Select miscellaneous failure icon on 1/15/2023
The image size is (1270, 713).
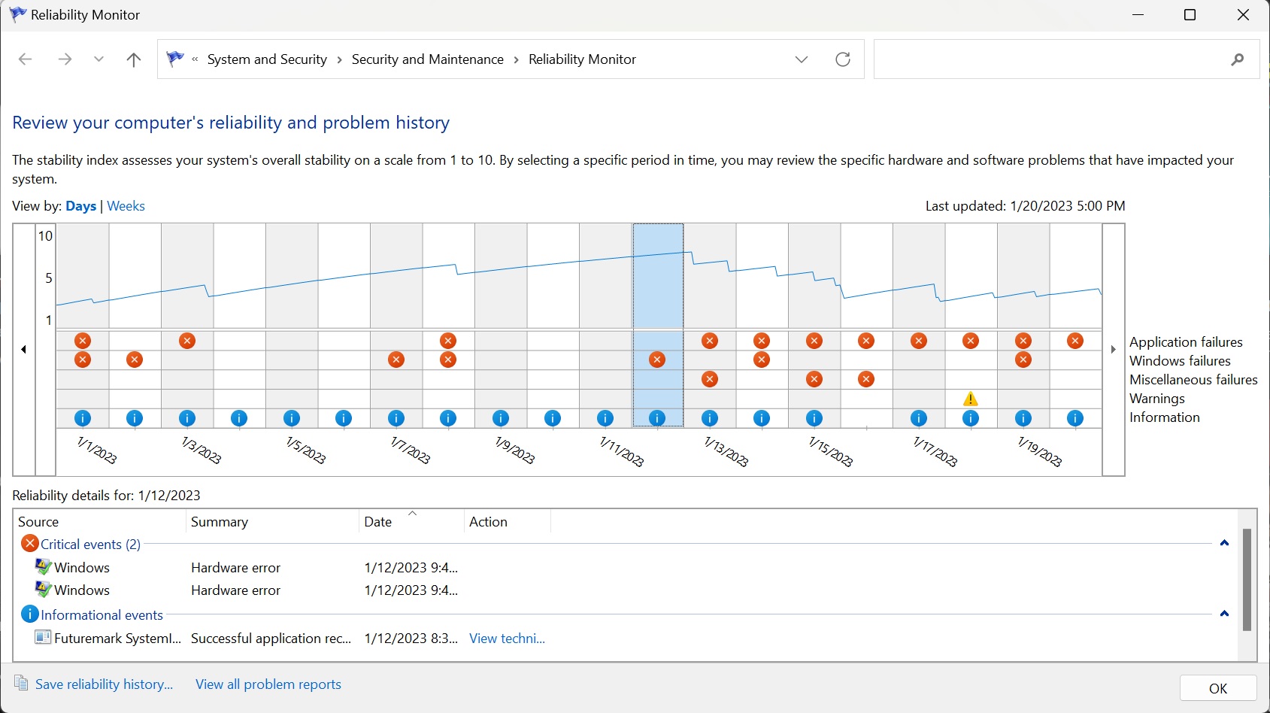[814, 379]
